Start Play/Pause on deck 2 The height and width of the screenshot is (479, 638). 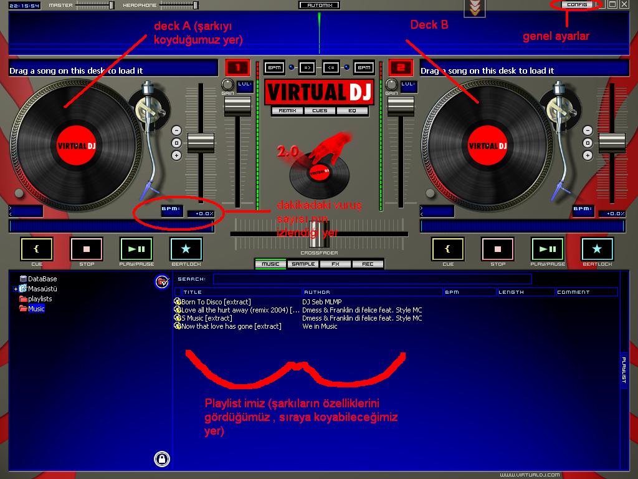point(548,249)
